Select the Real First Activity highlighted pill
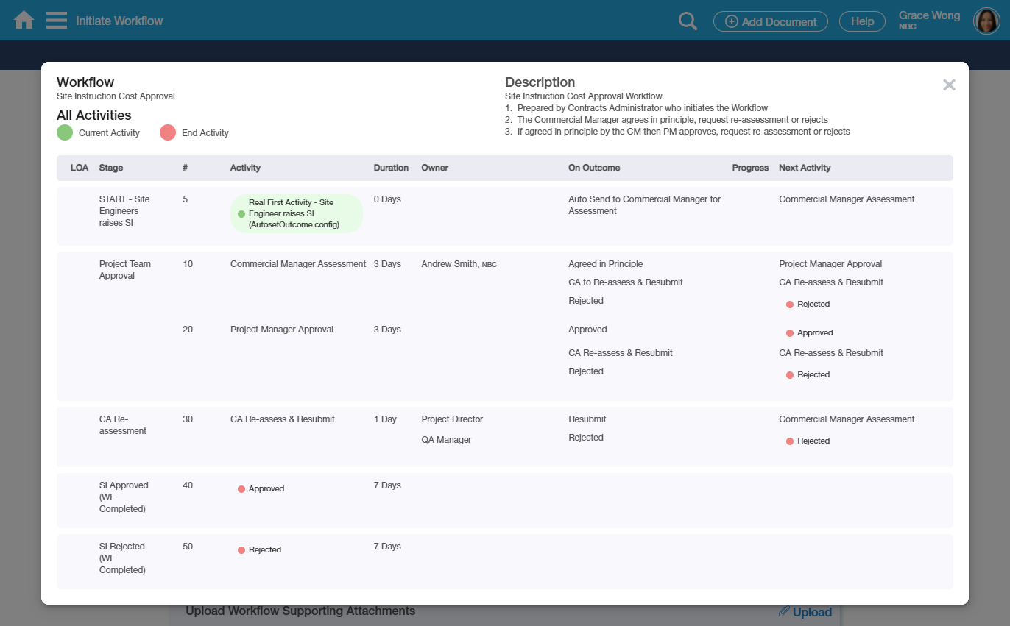 click(296, 213)
